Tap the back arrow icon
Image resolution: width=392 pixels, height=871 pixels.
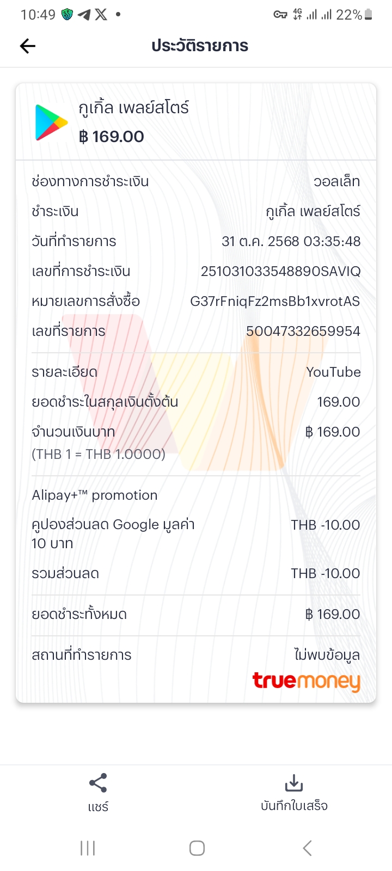(28, 46)
